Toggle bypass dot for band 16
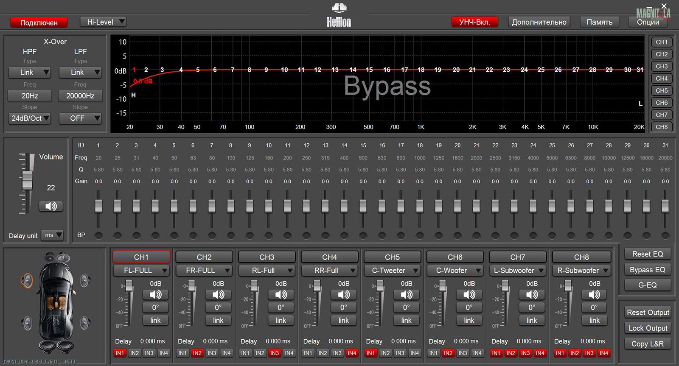This screenshot has height=366, width=679. pyautogui.click(x=382, y=235)
